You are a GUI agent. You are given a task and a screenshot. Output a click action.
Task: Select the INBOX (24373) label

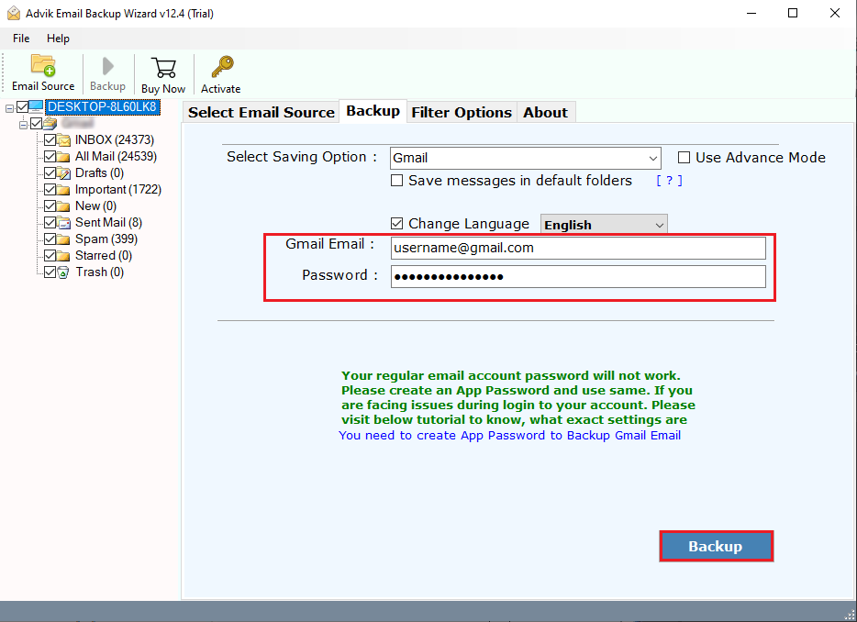(115, 140)
